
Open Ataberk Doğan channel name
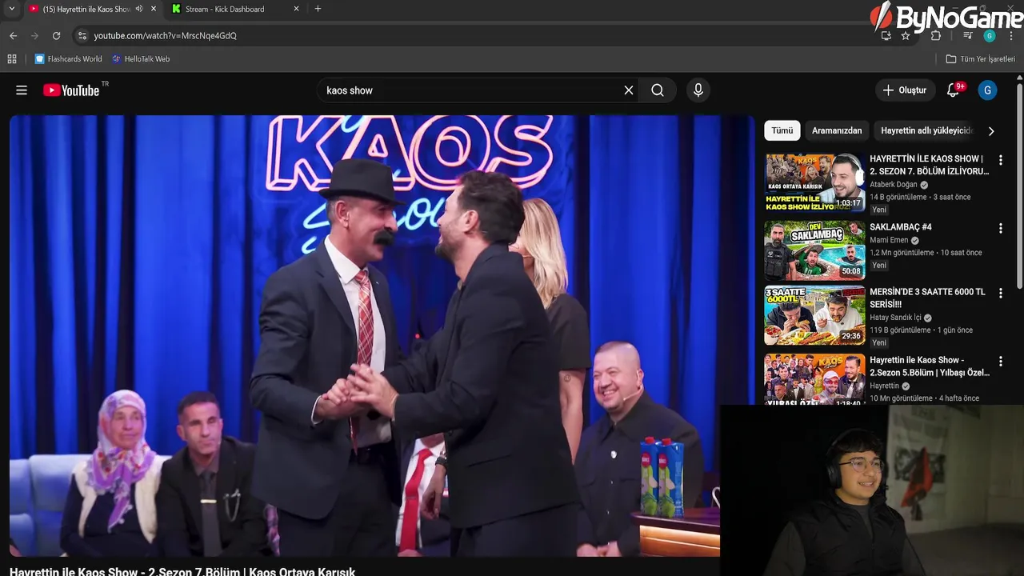coord(894,185)
